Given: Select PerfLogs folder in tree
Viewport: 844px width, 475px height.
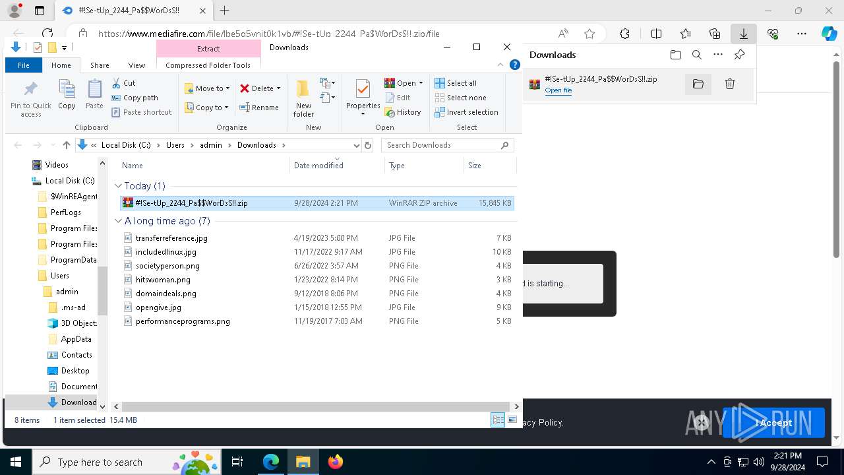Looking at the screenshot, I should (66, 212).
